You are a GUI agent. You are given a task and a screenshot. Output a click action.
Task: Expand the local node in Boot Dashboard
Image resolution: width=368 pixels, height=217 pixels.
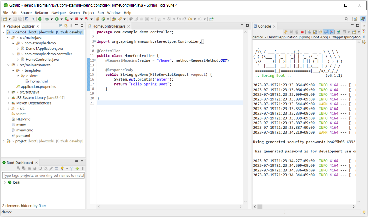(x=5, y=182)
